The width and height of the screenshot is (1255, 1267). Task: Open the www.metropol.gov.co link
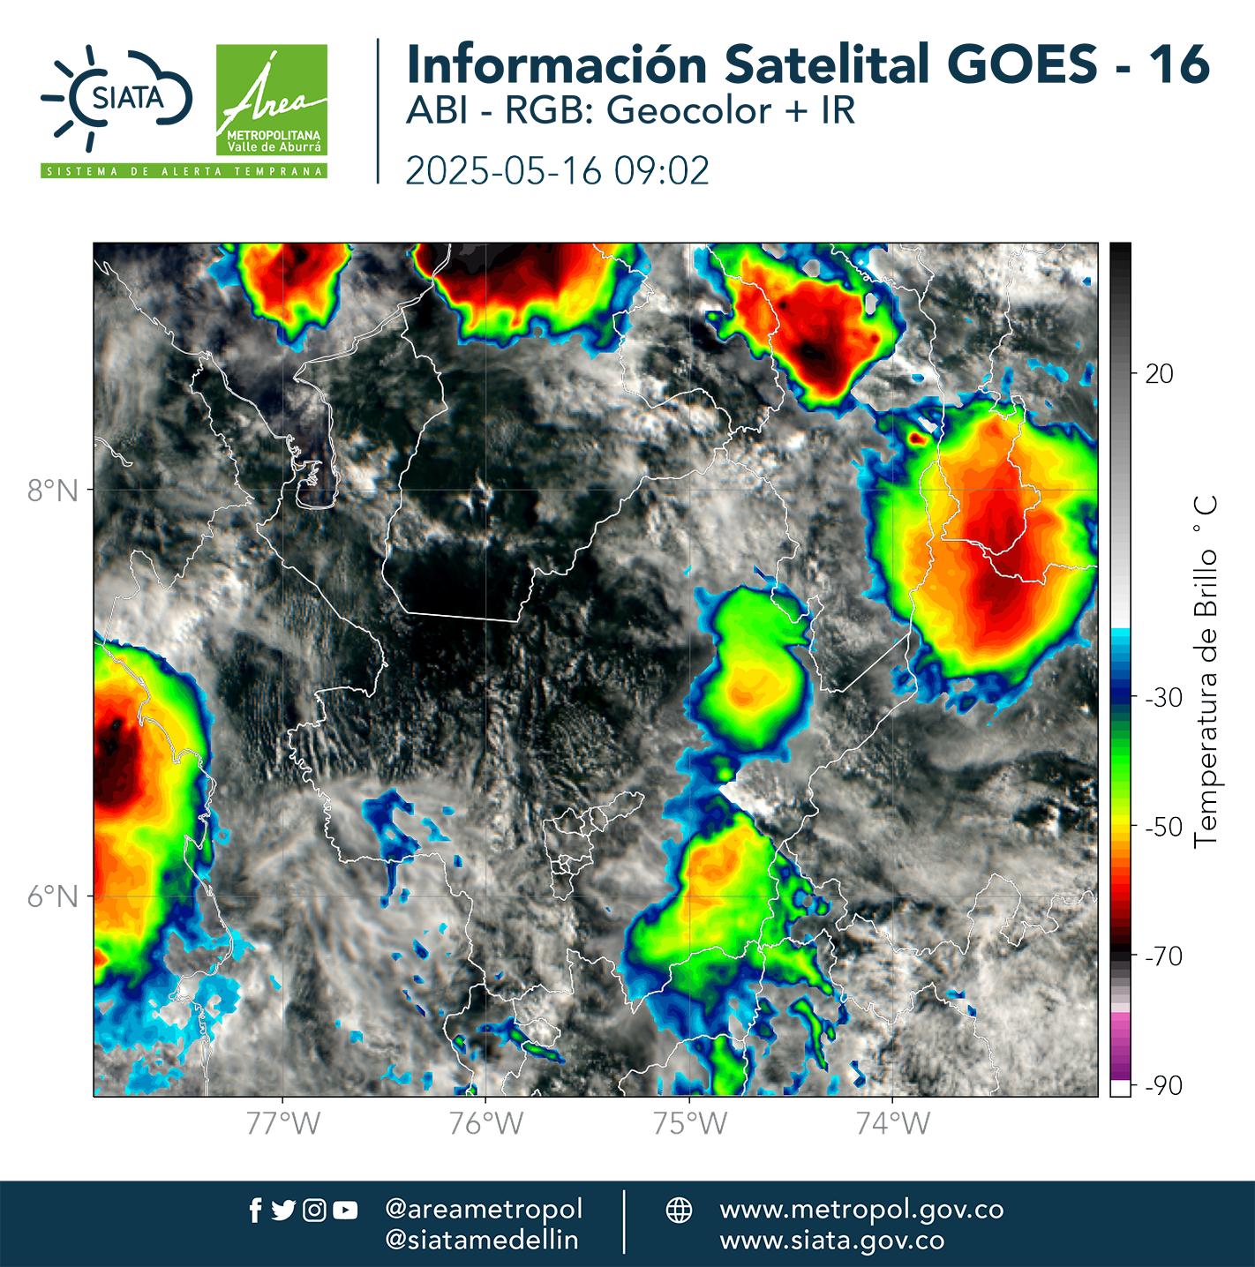click(861, 1210)
